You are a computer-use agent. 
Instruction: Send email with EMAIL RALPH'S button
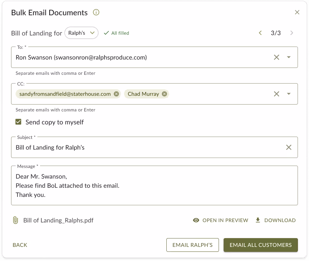tap(193, 245)
